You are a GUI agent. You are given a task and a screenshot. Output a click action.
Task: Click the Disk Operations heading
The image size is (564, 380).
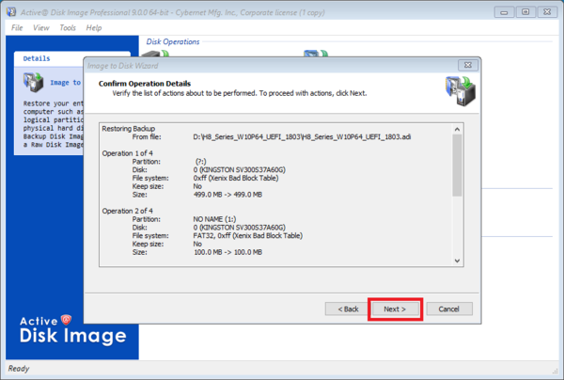(173, 41)
